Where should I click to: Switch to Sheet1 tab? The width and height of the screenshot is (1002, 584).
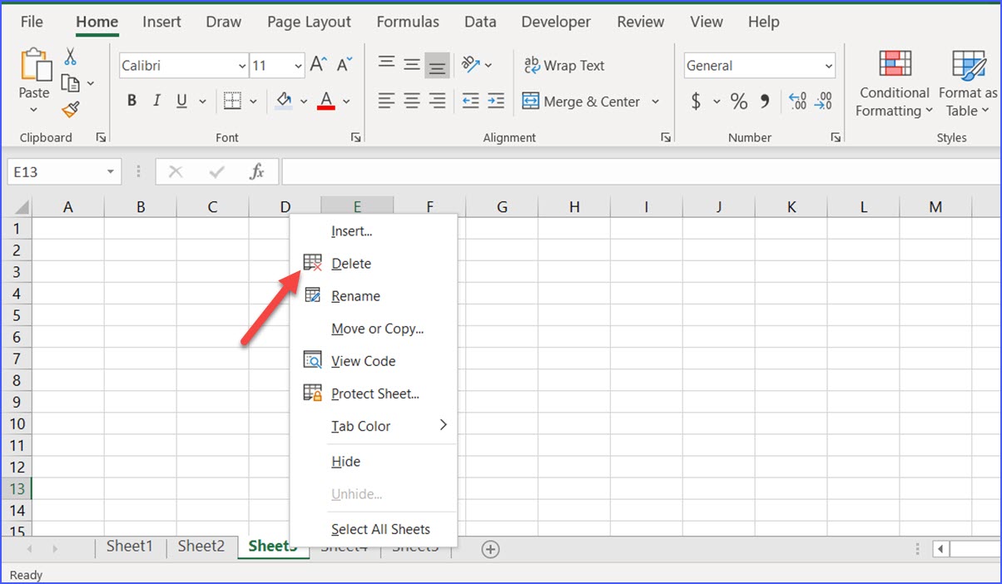pyautogui.click(x=130, y=546)
